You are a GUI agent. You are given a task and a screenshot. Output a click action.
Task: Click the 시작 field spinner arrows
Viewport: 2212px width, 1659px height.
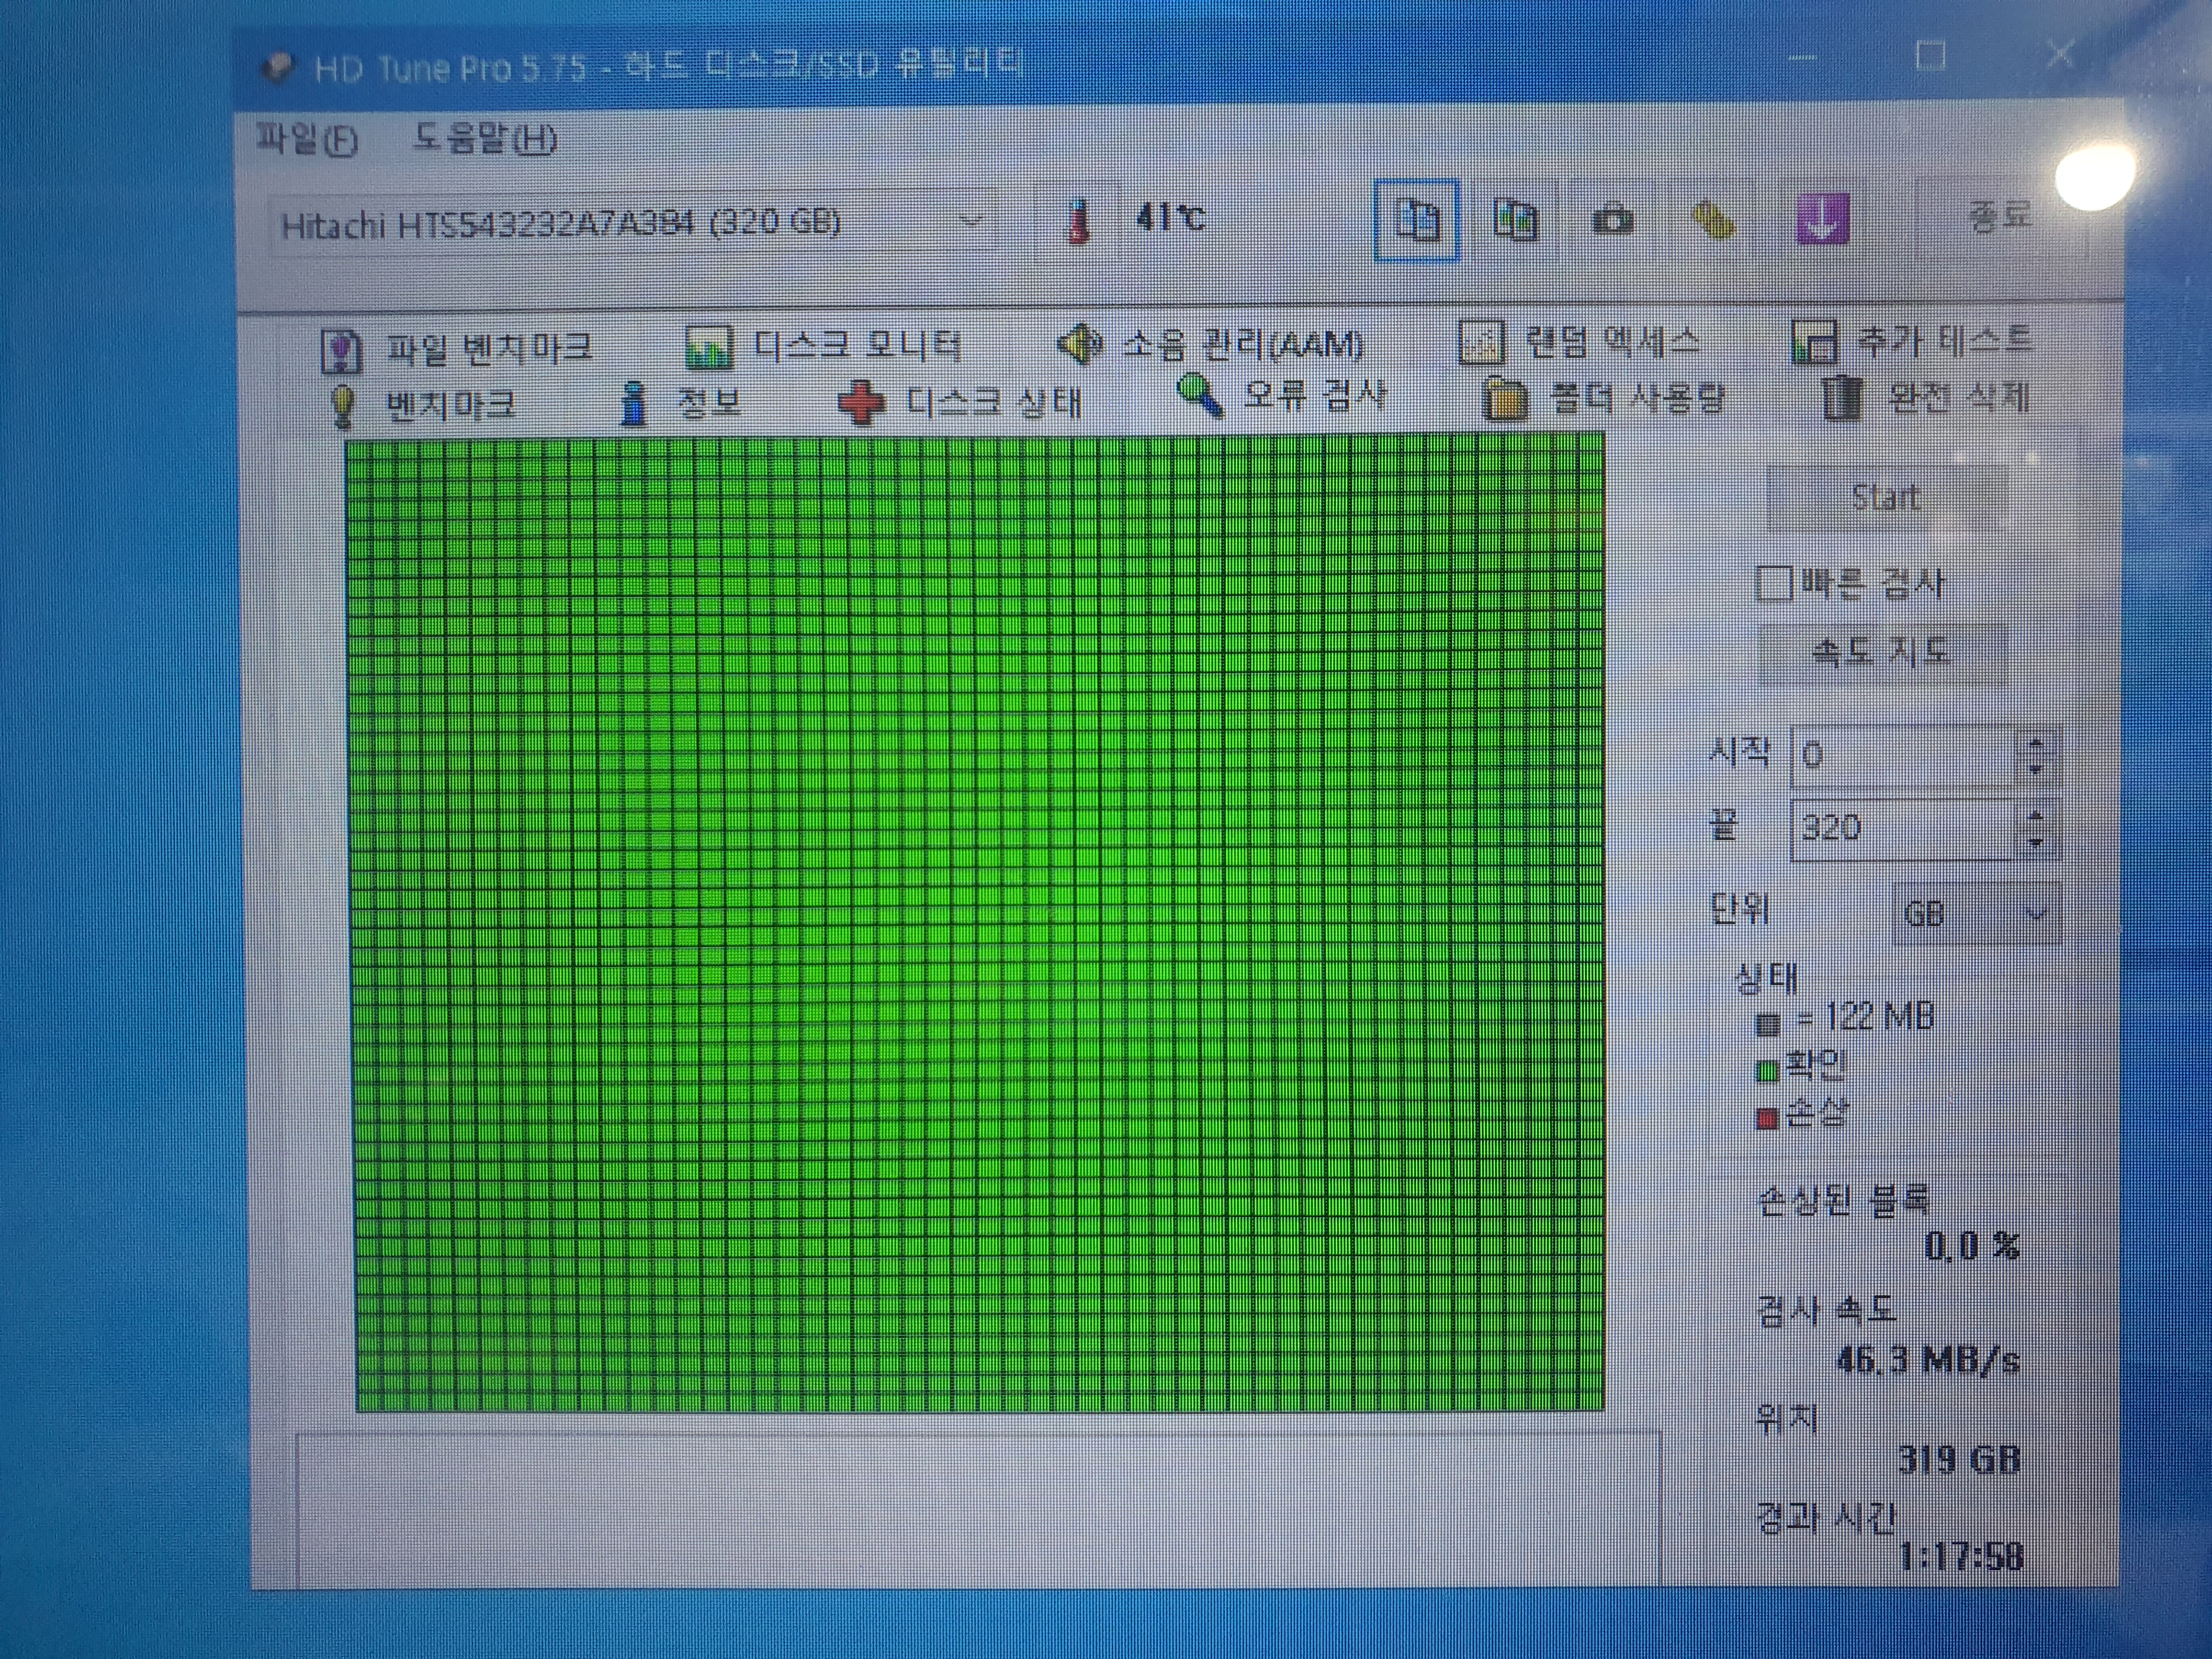tap(2037, 755)
